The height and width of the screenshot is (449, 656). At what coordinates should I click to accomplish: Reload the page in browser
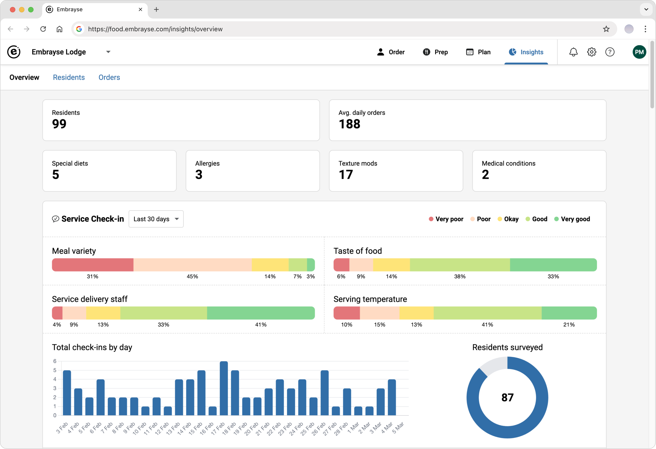tap(43, 29)
